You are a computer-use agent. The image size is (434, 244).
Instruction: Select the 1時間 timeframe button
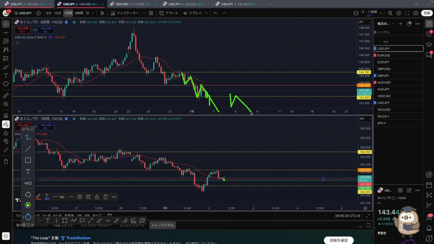tap(68, 13)
